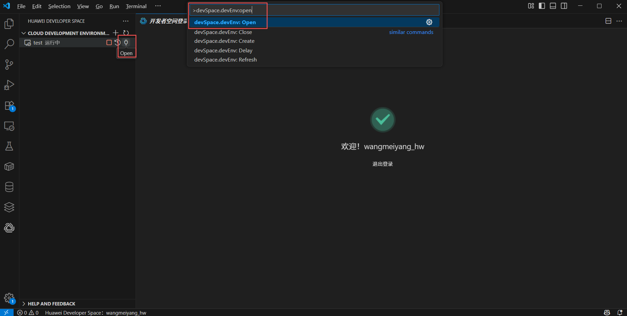Screen dimensions: 627x316
Task: Open the remote window indicator in status bar
Action: [x=6, y=313]
